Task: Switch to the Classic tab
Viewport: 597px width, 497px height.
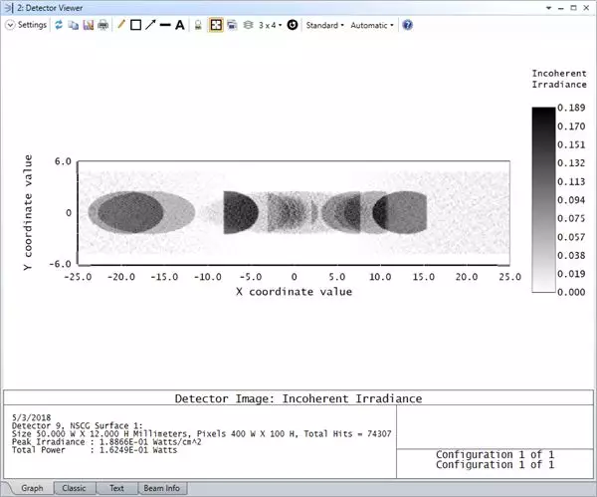Action: pos(74,489)
